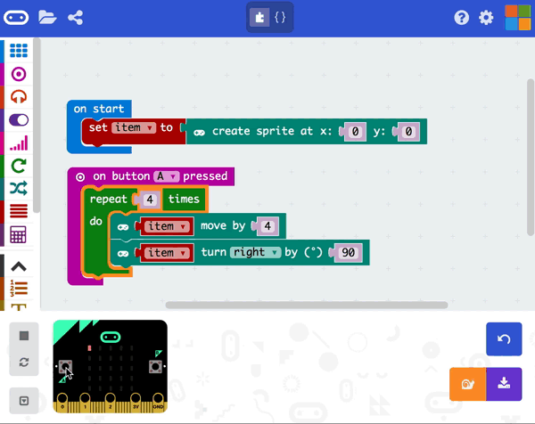535x424 pixels.
Task: Switch to the JavaScript editor view
Action: point(279,17)
